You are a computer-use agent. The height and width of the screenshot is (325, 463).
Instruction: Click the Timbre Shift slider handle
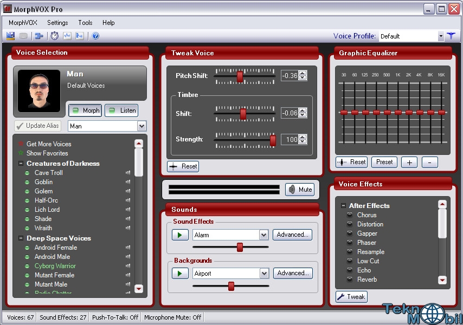click(243, 114)
